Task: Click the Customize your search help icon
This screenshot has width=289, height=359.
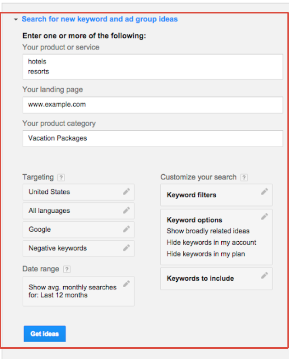Action: pos(244,178)
